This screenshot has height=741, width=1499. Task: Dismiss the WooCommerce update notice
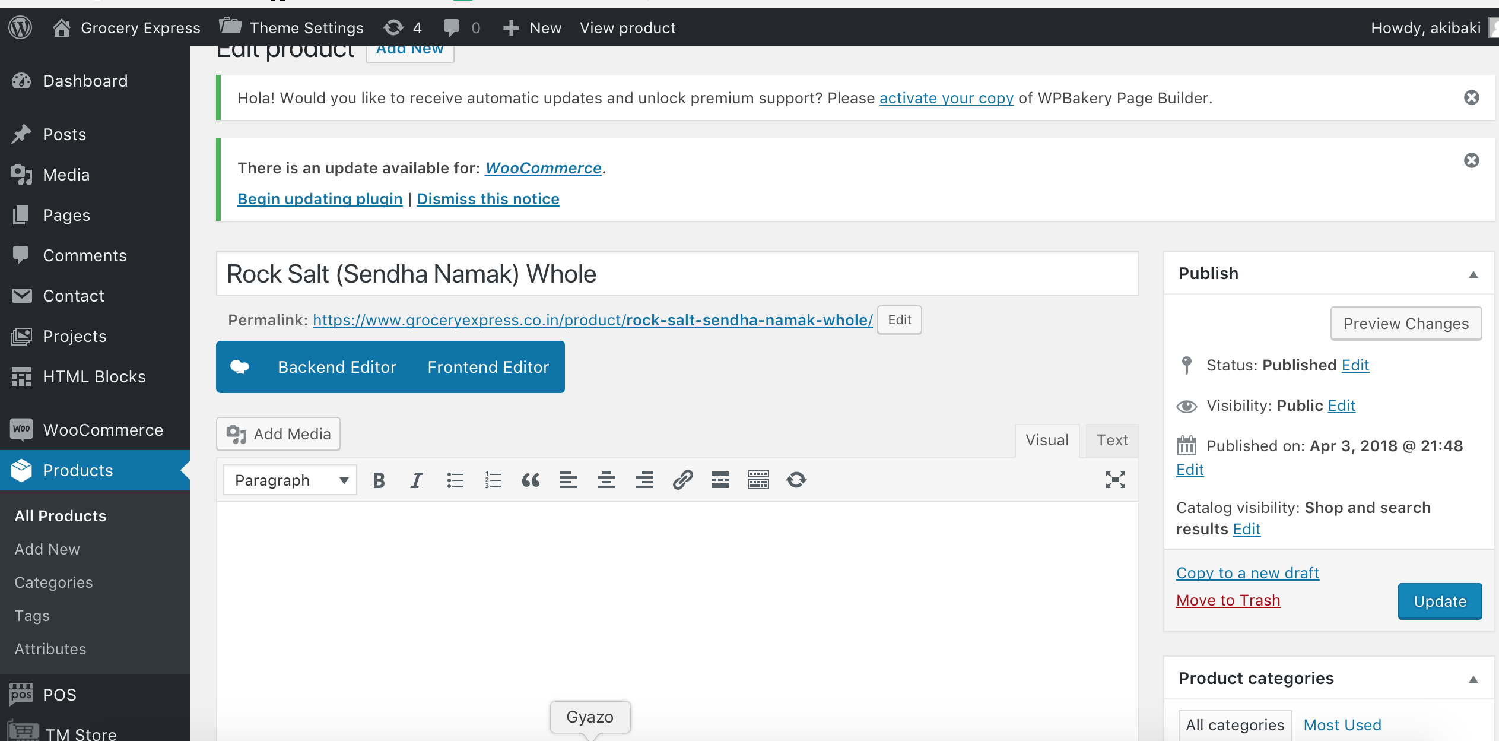1471,160
